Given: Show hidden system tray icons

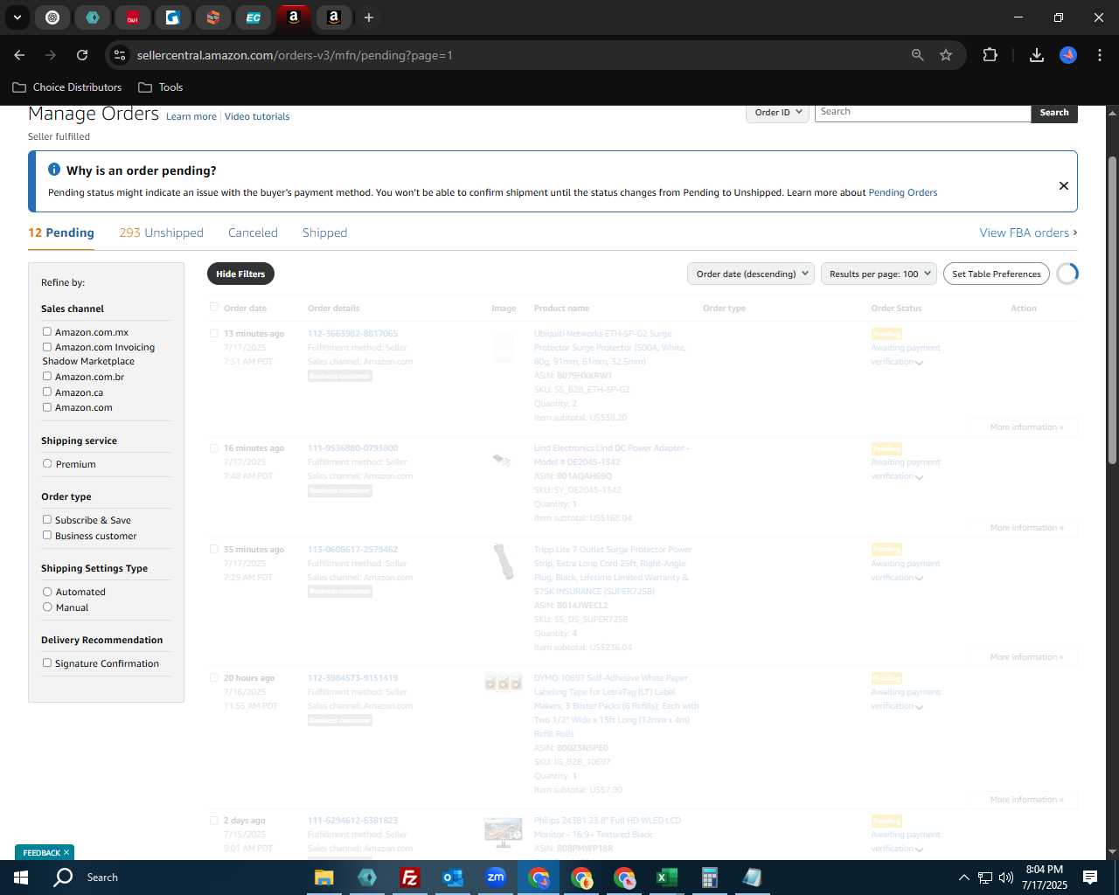Looking at the screenshot, I should (963, 878).
